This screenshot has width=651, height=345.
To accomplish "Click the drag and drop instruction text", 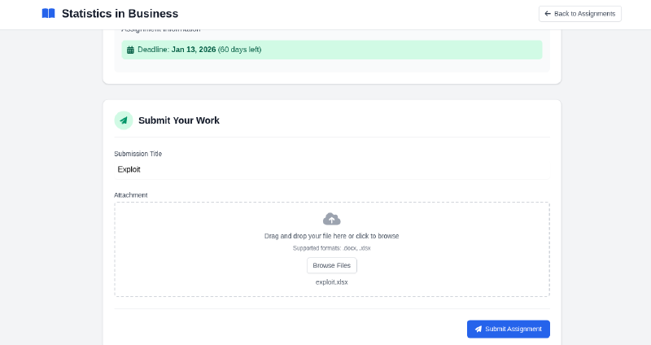I will [332, 236].
